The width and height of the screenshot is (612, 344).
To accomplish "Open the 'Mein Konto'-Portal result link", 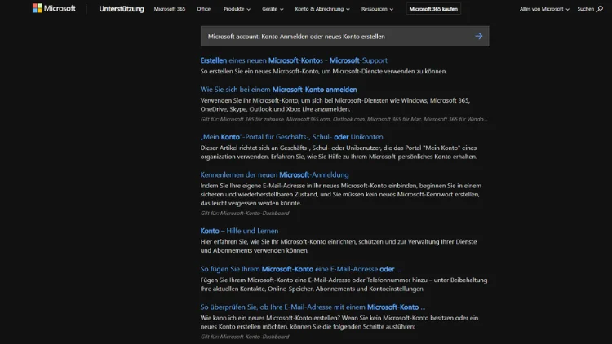I will [291, 137].
